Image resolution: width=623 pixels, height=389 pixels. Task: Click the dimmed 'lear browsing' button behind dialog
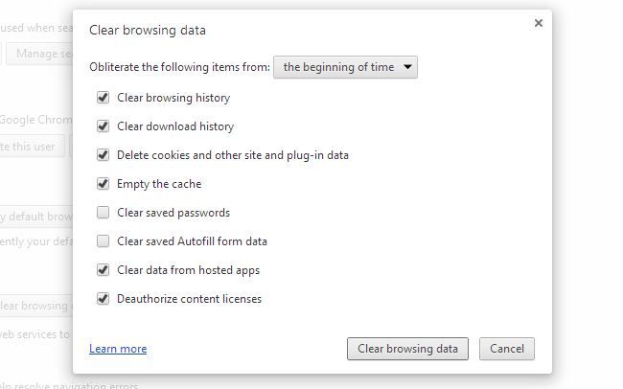click(36, 306)
